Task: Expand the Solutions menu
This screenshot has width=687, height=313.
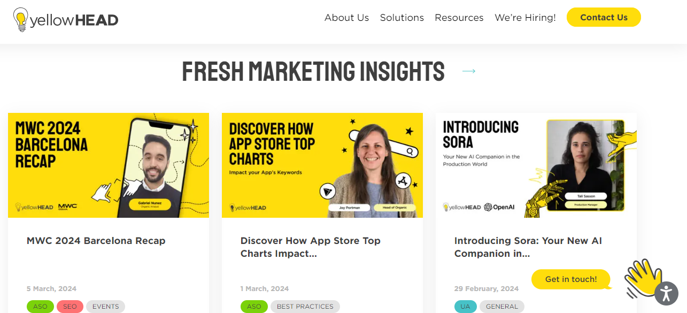Action: (x=402, y=18)
